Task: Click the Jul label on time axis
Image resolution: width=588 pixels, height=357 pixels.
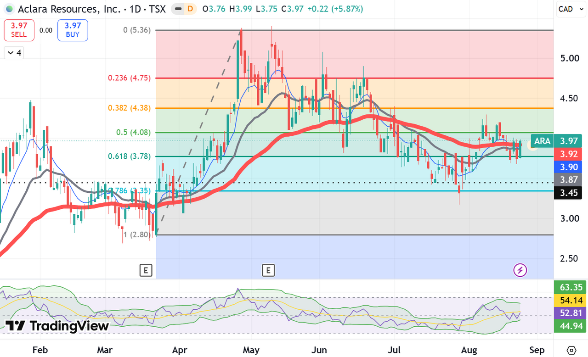Action: pyautogui.click(x=395, y=350)
